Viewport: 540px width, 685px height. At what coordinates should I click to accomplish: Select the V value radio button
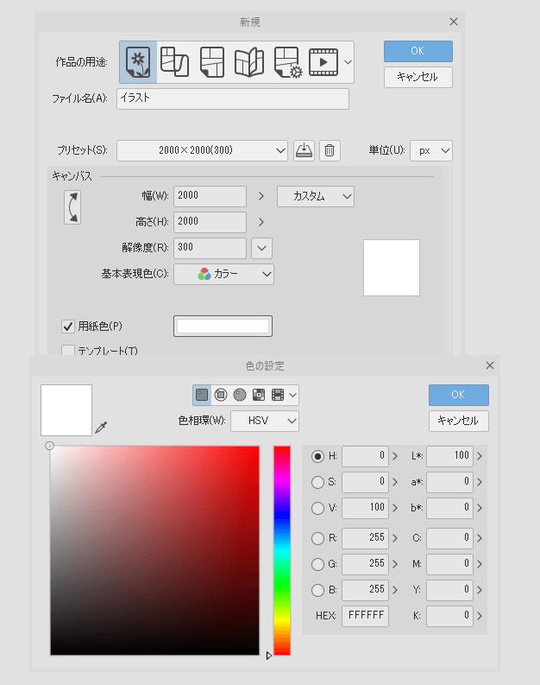pyautogui.click(x=317, y=508)
